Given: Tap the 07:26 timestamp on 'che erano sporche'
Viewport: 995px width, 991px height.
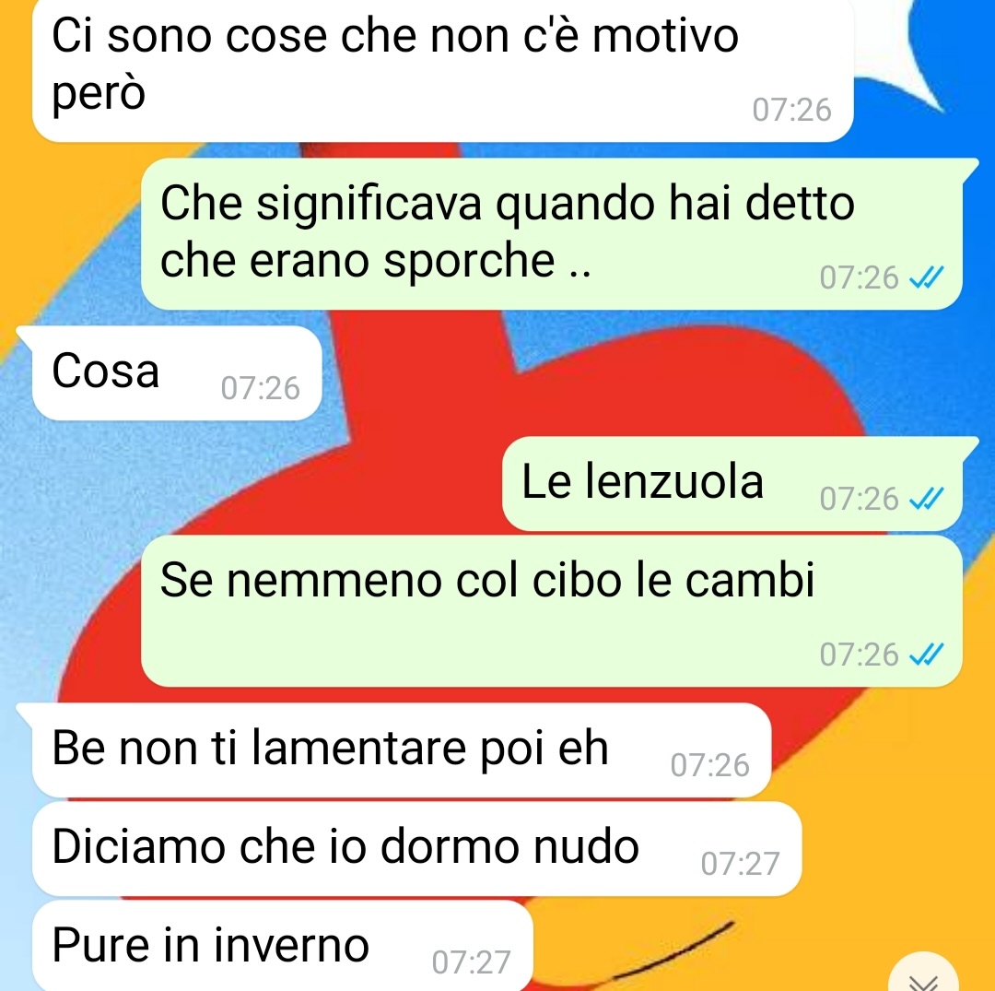Looking at the screenshot, I should pos(860,277).
